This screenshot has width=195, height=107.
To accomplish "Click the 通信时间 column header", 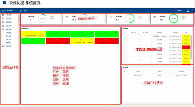I will tap(181, 71).
